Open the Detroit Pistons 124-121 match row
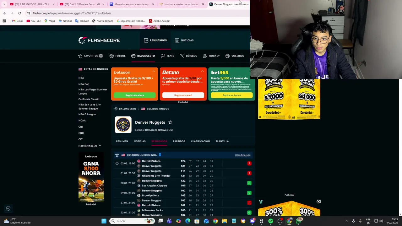Viewport: 402px width, 226px height. click(x=183, y=164)
